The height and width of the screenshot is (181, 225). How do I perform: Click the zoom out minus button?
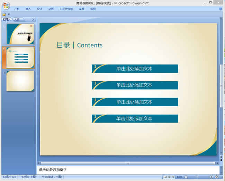coord(186,177)
